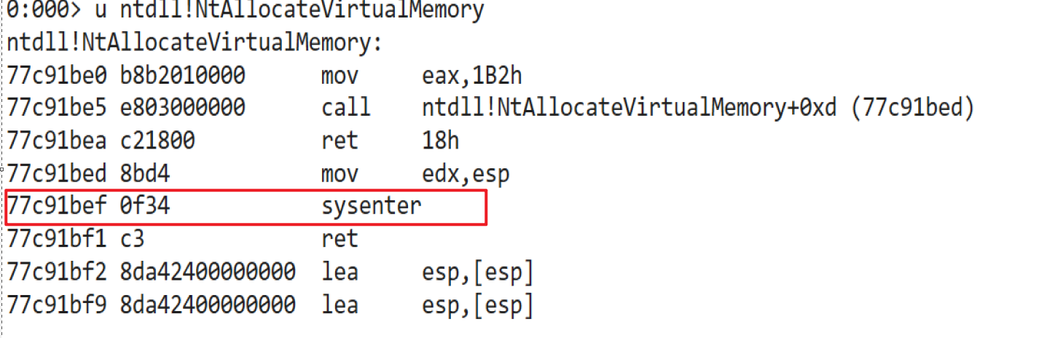
Task: Click the opcode bytes 0f34
Action: [144, 206]
